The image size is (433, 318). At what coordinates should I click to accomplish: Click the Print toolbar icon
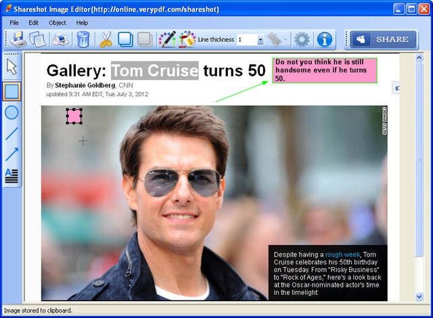pos(60,39)
